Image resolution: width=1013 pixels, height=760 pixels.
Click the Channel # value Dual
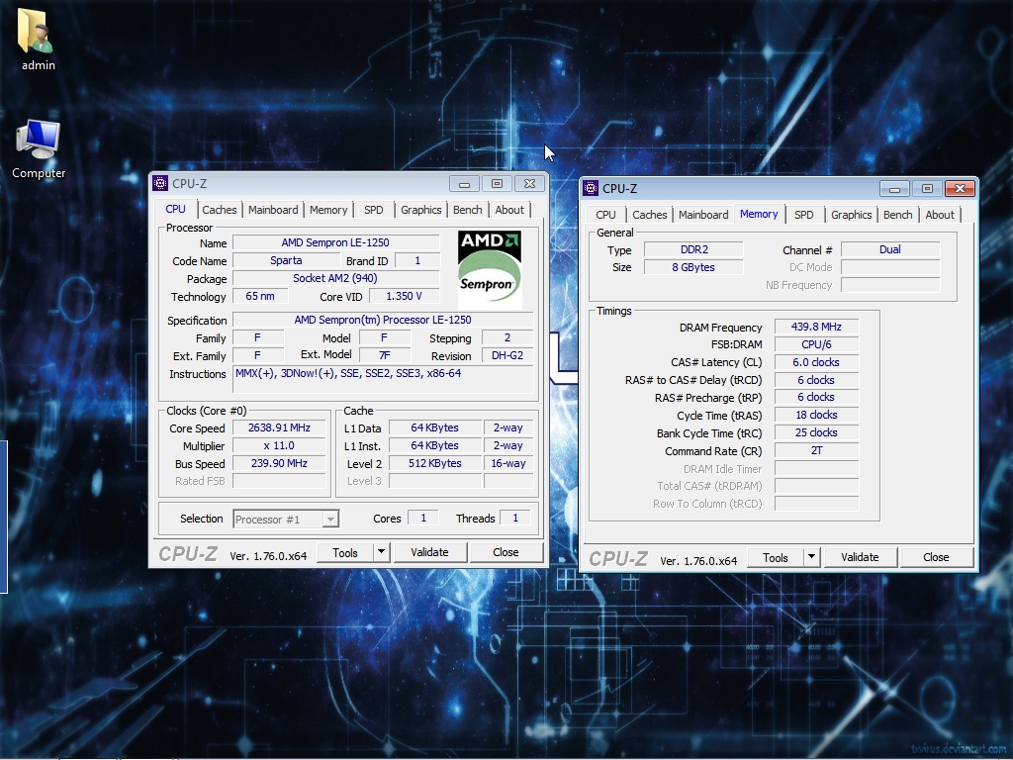[x=889, y=249]
